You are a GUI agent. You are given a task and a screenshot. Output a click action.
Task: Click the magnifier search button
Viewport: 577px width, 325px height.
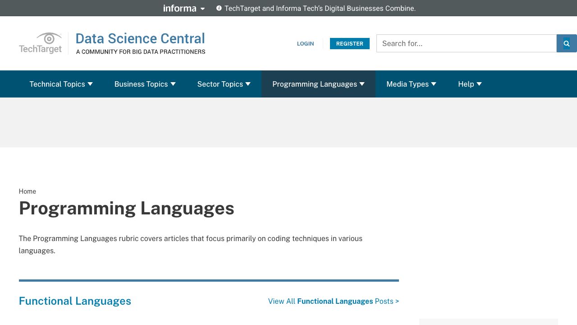[x=567, y=43]
